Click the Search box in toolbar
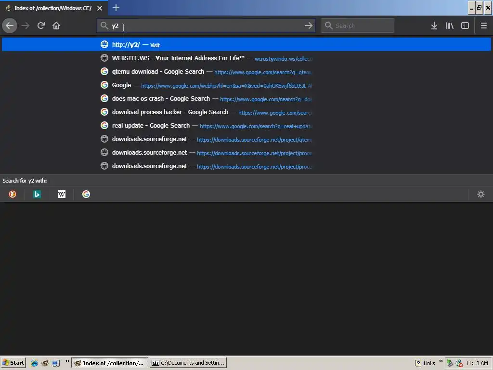The width and height of the screenshot is (493, 370). 357,26
